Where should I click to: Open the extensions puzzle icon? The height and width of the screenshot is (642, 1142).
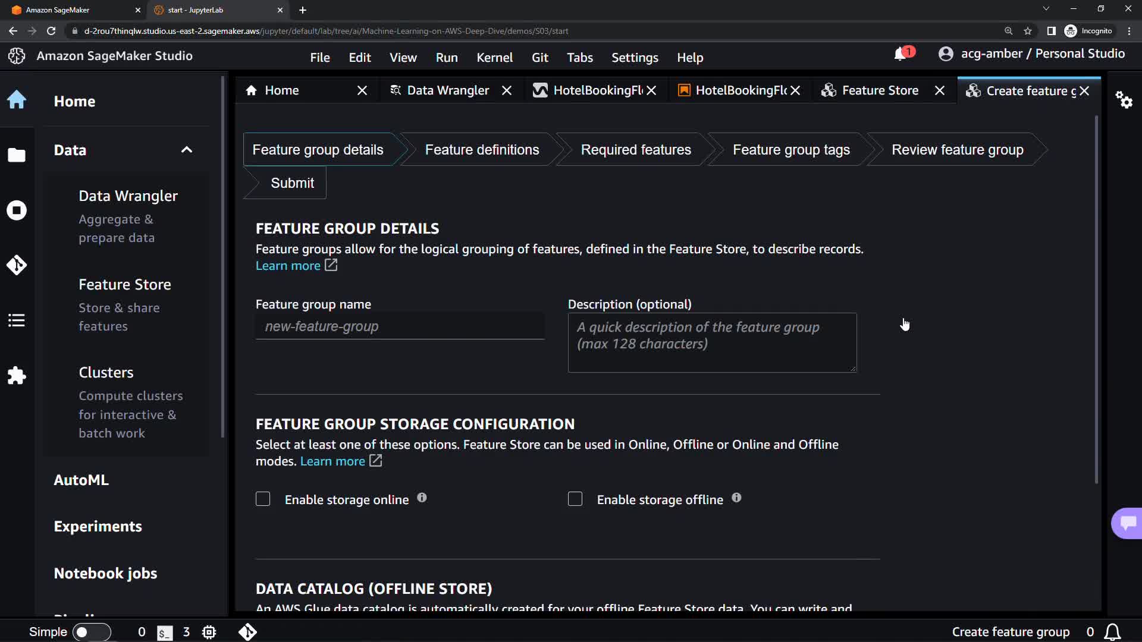coord(17,376)
